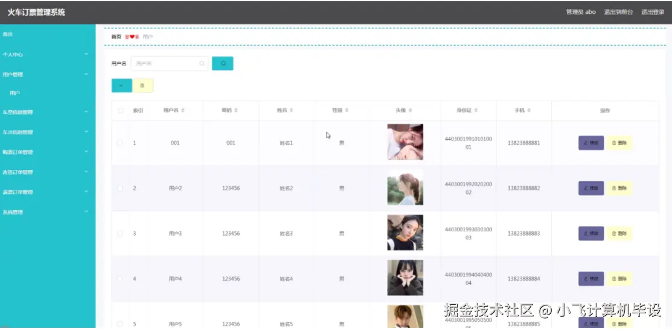Click the 用户4 username cell
The image size is (672, 329).
pos(175,279)
